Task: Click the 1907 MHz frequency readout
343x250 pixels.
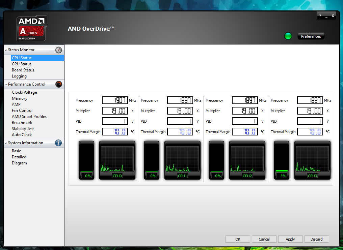Action: coord(115,100)
